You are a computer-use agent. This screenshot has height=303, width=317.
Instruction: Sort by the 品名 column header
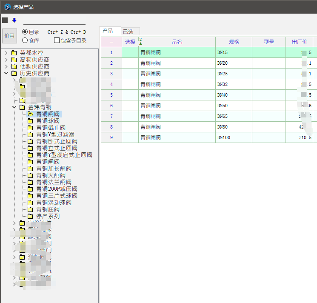click(x=177, y=42)
